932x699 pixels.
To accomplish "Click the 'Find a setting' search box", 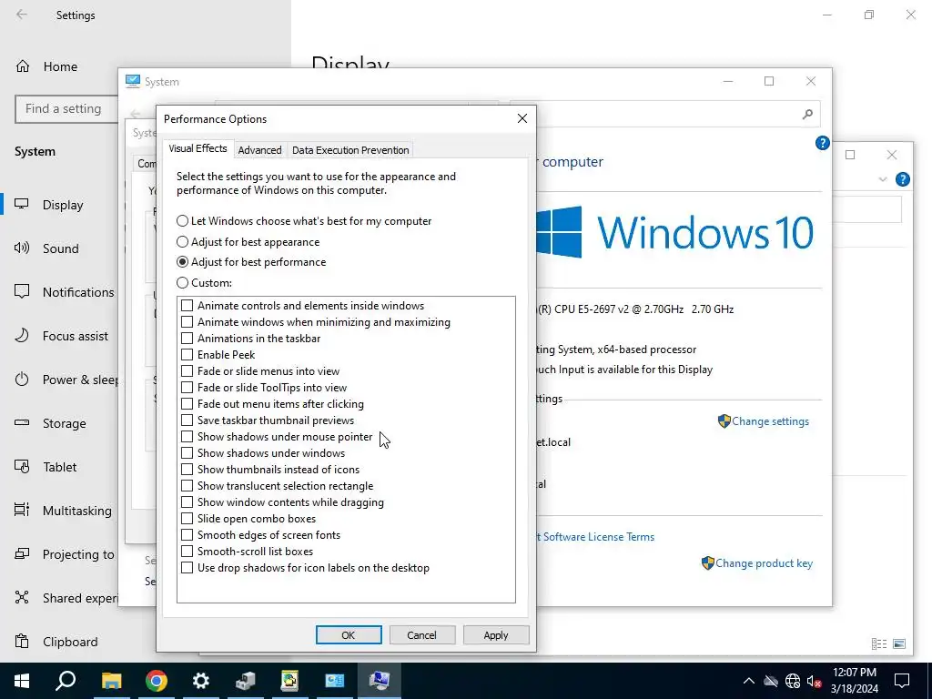I will (x=66, y=109).
